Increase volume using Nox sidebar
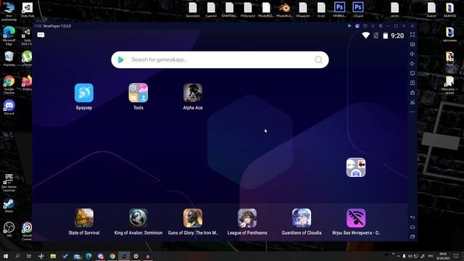 [413, 54]
